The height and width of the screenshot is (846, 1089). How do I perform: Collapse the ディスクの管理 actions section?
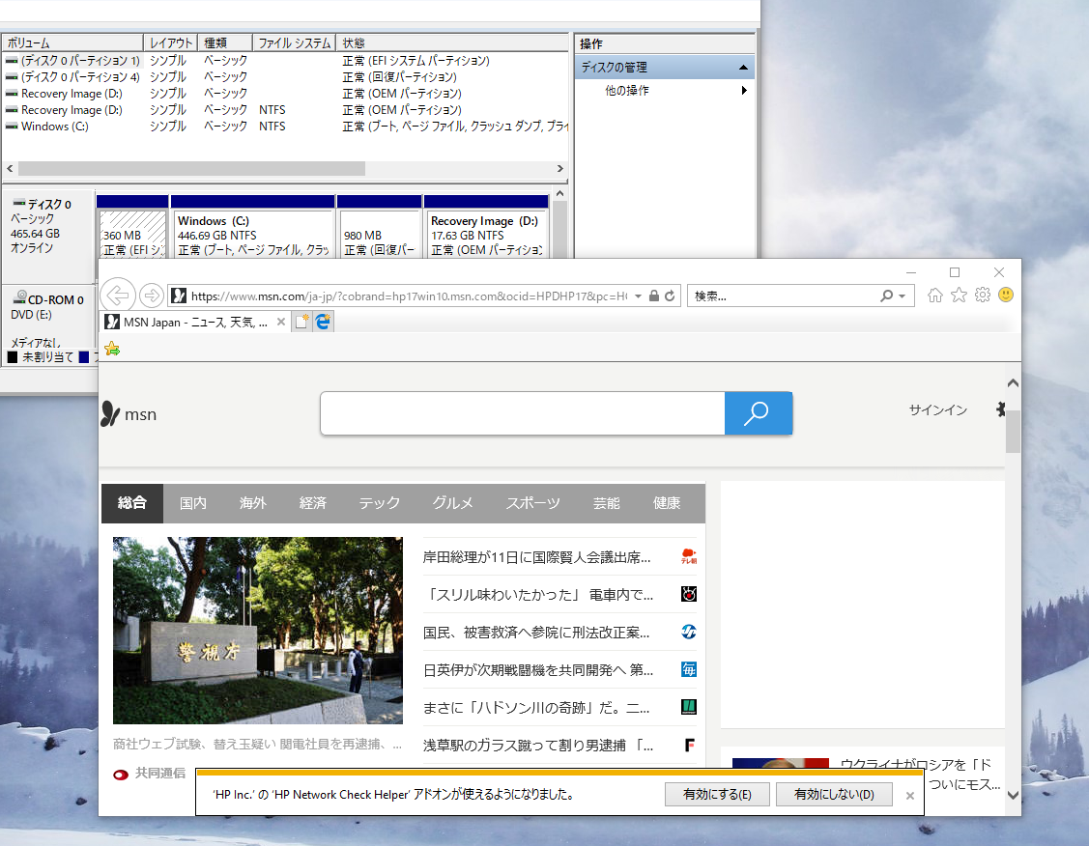[743, 67]
